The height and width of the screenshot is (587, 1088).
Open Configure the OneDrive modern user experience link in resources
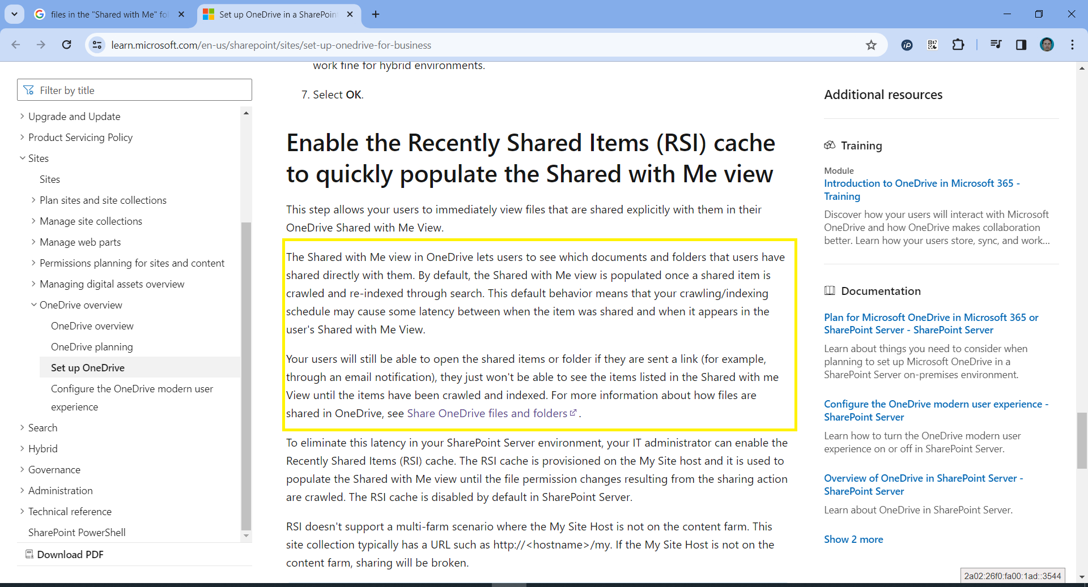[x=936, y=410]
